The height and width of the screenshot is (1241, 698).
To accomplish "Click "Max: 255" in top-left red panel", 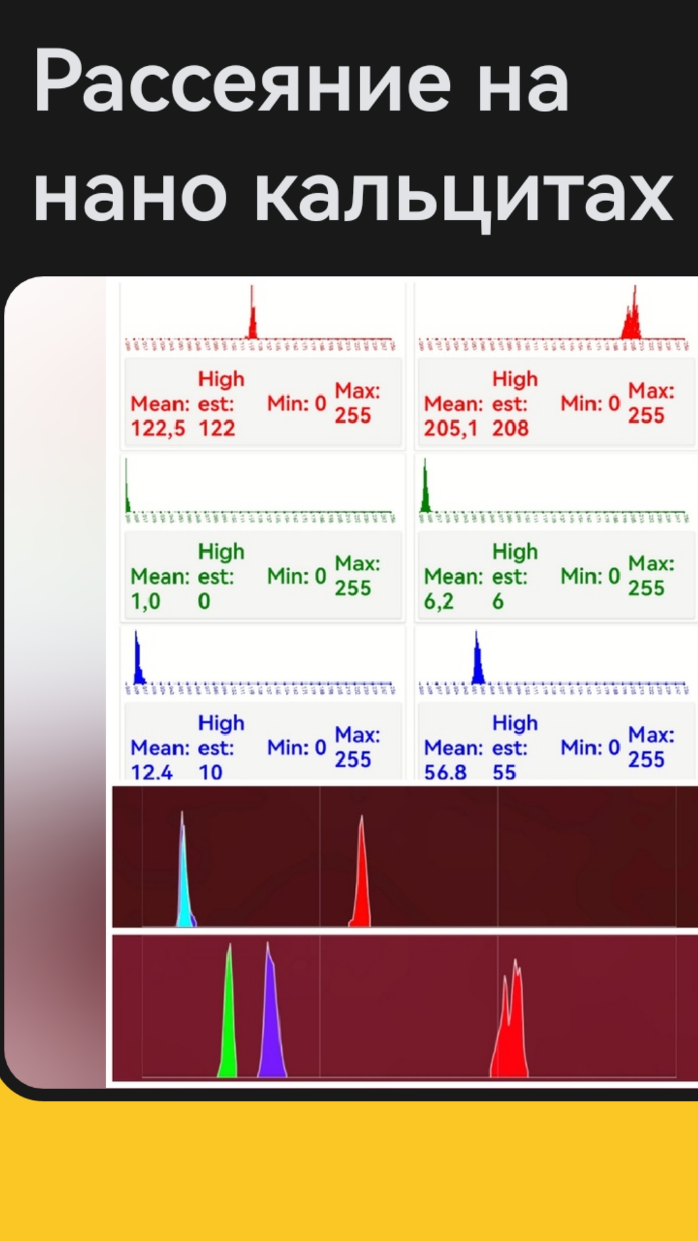I will coord(357,403).
